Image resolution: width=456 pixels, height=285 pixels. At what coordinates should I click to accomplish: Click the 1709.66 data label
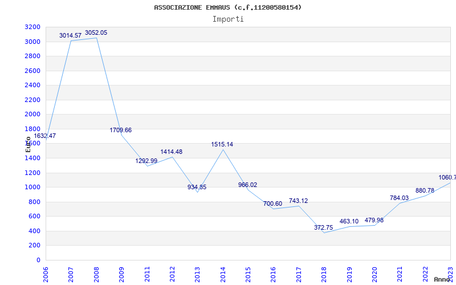pyautogui.click(x=121, y=130)
